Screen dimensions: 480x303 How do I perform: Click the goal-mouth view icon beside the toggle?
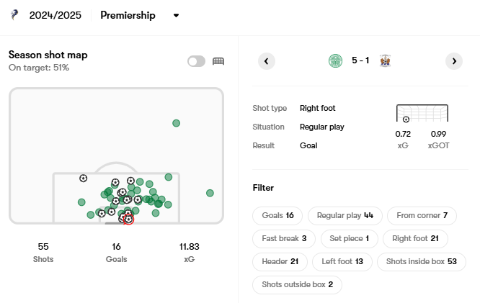click(218, 61)
